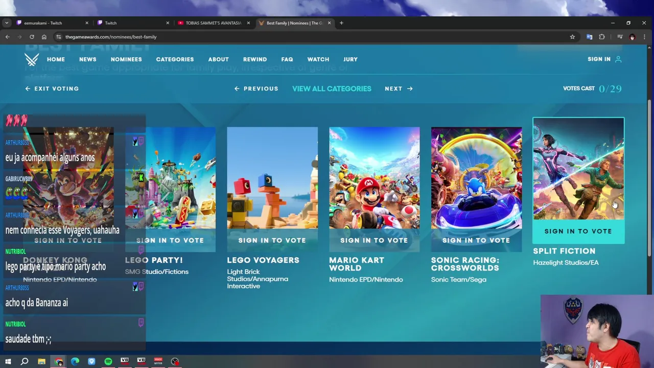Click EXIT VOTING
Viewport: 654px width, 368px height.
[52, 88]
